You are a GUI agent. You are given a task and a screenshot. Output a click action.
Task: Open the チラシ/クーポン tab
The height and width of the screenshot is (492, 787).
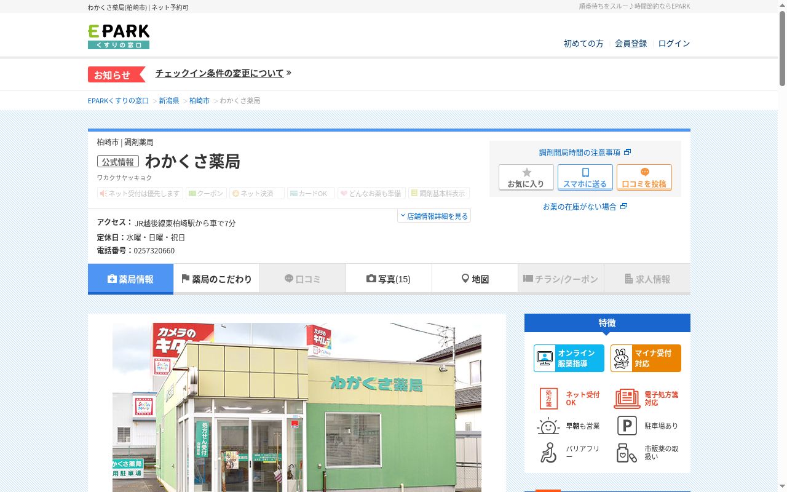point(561,279)
